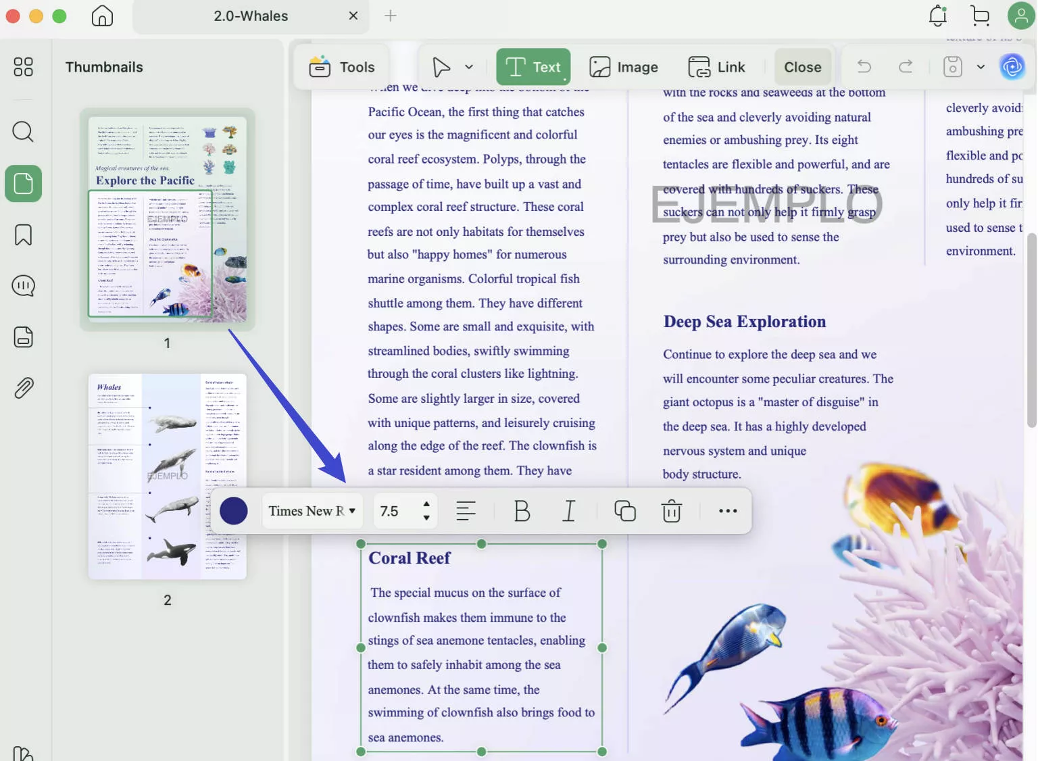Toggle italic on selected text
Image resolution: width=1038 pixels, height=761 pixels.
tap(569, 511)
